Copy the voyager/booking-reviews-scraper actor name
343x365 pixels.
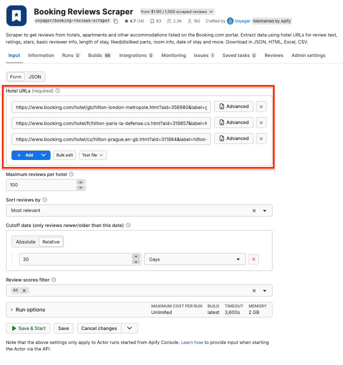(115, 21)
